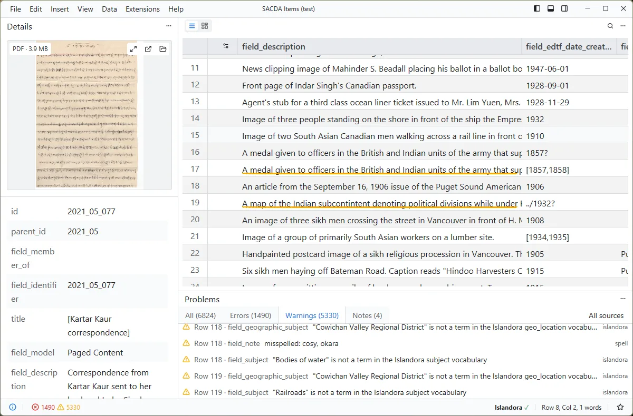
Task: Click the field_model value 'Paged Content'
Action: [x=95, y=353]
